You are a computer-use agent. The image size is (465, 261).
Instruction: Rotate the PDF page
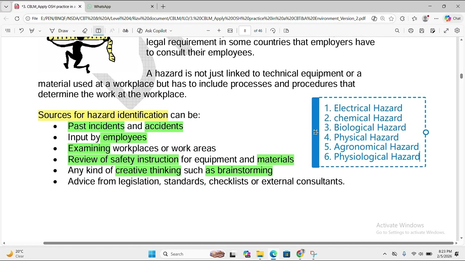click(x=273, y=31)
